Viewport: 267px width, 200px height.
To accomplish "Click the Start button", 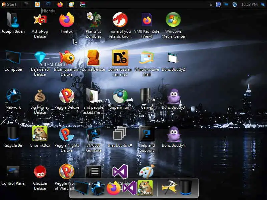I will [9, 4].
